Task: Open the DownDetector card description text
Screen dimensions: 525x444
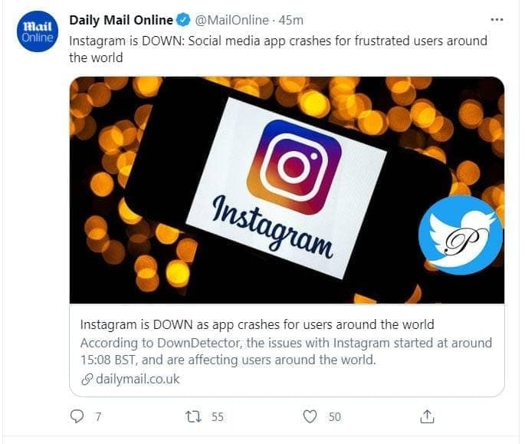Action: click(286, 351)
